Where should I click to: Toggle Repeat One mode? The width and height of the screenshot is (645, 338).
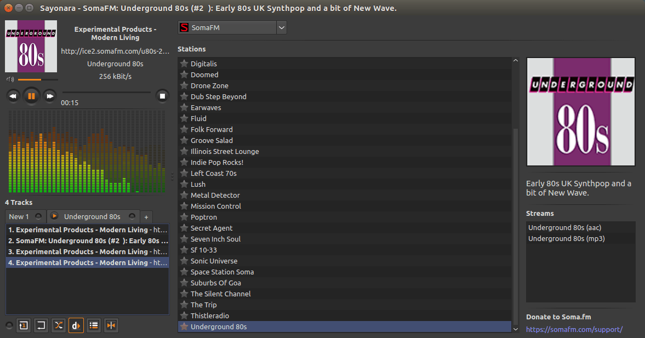point(24,325)
